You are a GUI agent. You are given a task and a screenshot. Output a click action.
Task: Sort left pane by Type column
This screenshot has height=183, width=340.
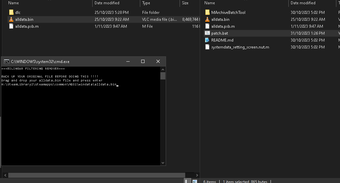click(x=146, y=3)
